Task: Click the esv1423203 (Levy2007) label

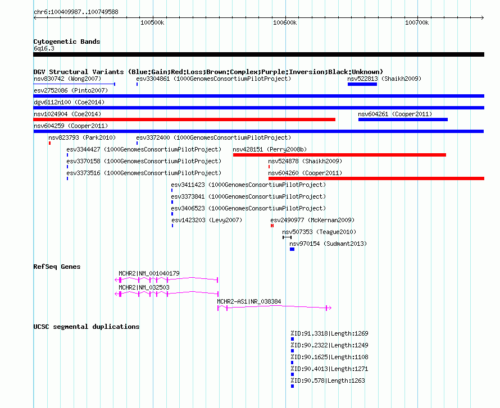Action: pyautogui.click(x=207, y=220)
